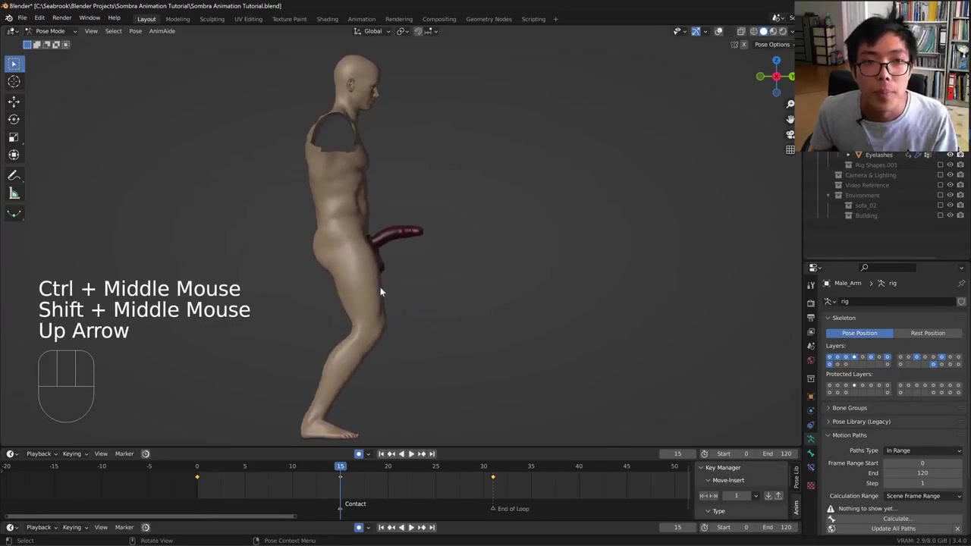Click the Frame Range End value field of 120

922,473
